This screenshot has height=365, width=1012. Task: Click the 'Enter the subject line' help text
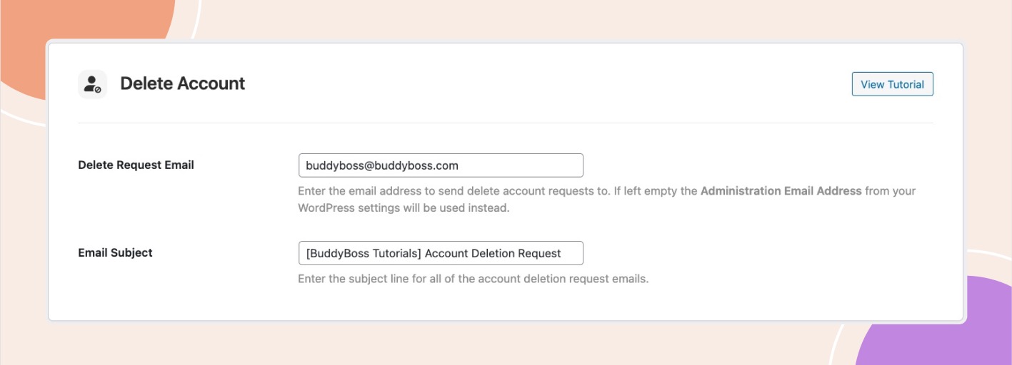473,279
